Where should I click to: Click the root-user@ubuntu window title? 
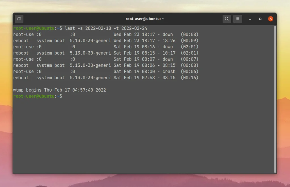[144, 19]
